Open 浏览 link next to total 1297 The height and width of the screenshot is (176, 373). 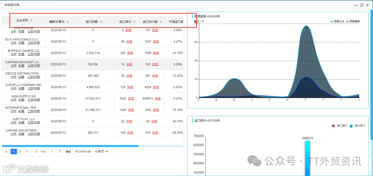(x=156, y=42)
